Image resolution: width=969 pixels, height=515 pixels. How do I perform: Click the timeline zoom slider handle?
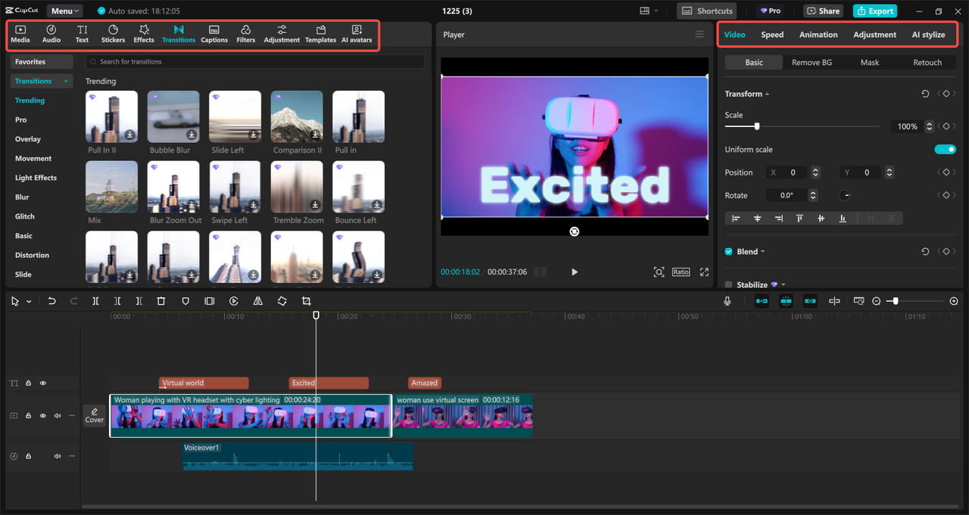point(896,301)
